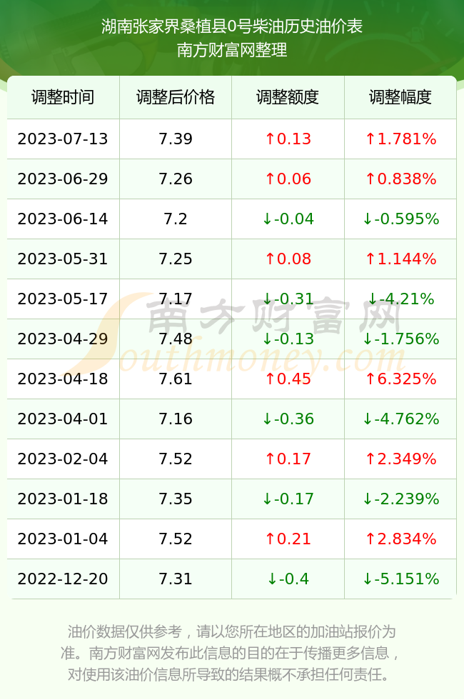This screenshot has width=464, height=700.
Task: Click price 7.61 in 2023-04-18 row
Action: click(176, 379)
